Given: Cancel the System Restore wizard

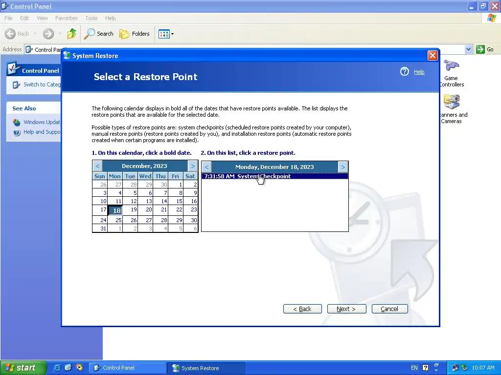Looking at the screenshot, I should (x=389, y=309).
